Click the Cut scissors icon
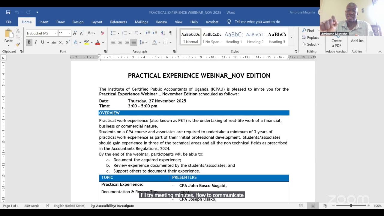This screenshot has height=216, width=384. coord(18,31)
